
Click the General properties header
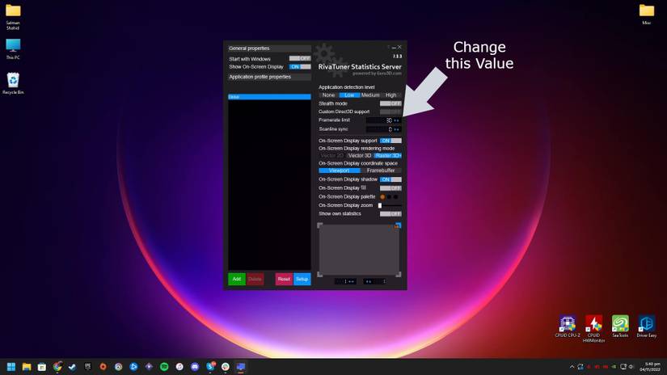click(x=269, y=48)
